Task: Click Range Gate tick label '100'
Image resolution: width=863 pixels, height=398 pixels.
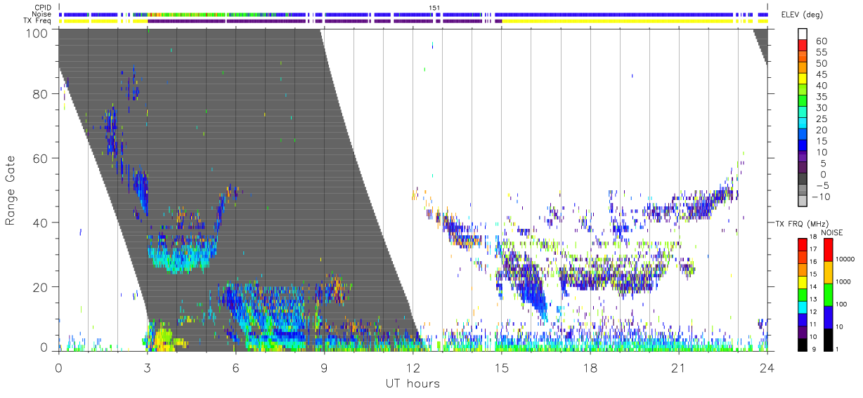Action: coord(37,32)
